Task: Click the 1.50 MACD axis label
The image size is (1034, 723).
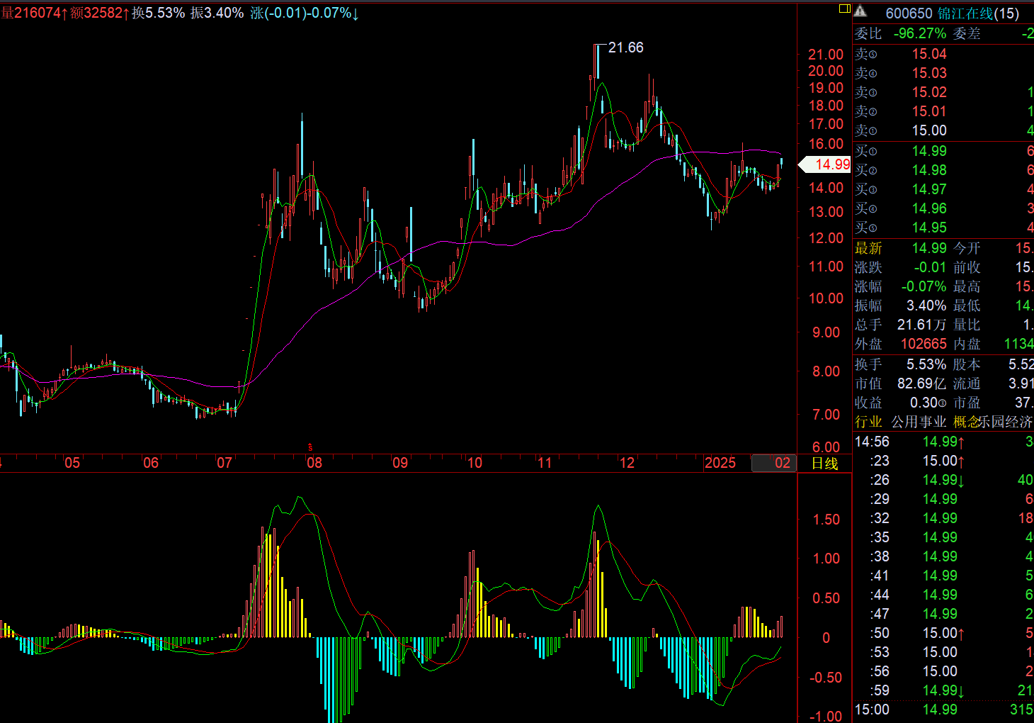Action: (826, 520)
